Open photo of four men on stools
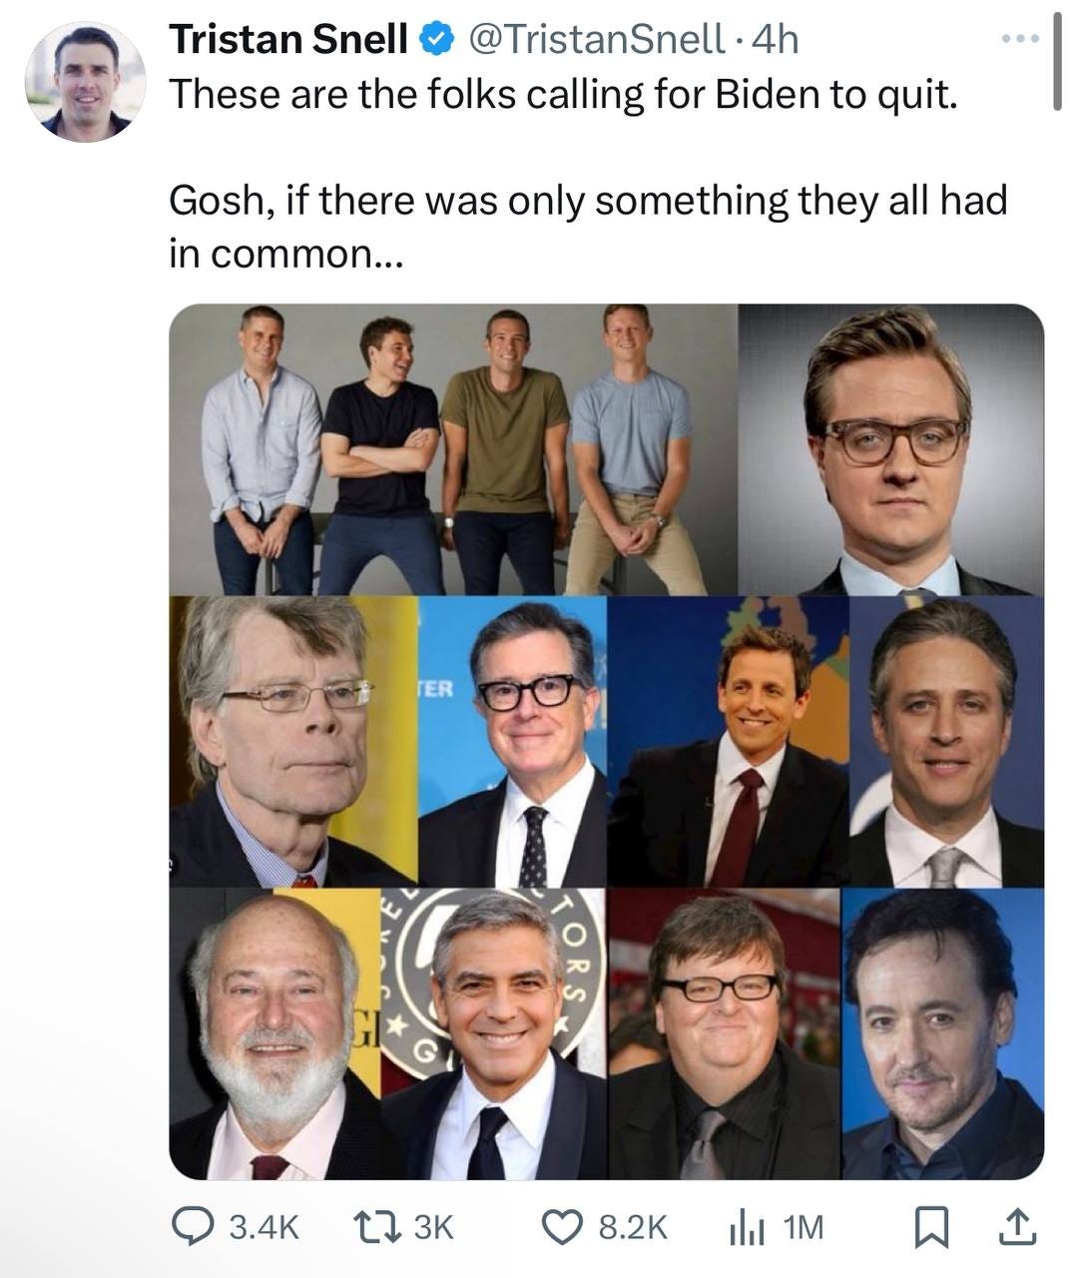 pos(453,449)
